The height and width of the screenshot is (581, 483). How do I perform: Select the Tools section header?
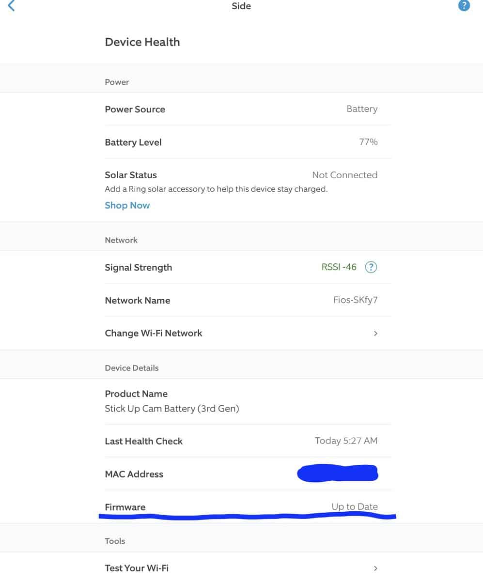tap(115, 541)
